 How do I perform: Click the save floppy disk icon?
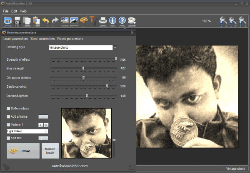point(17,20)
